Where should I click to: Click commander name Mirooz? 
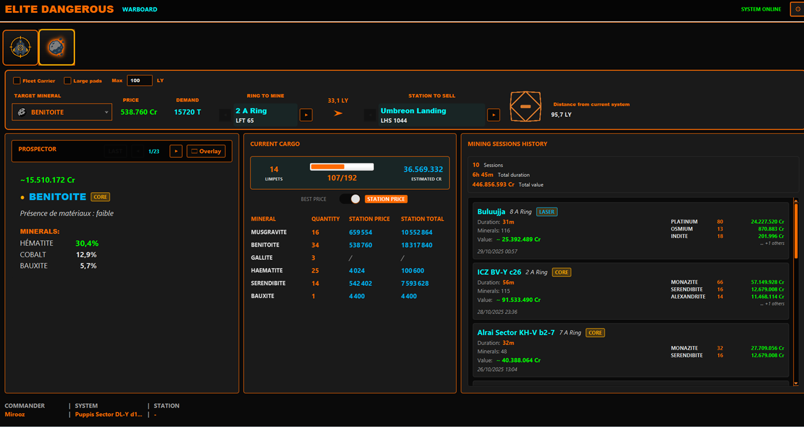[15, 415]
